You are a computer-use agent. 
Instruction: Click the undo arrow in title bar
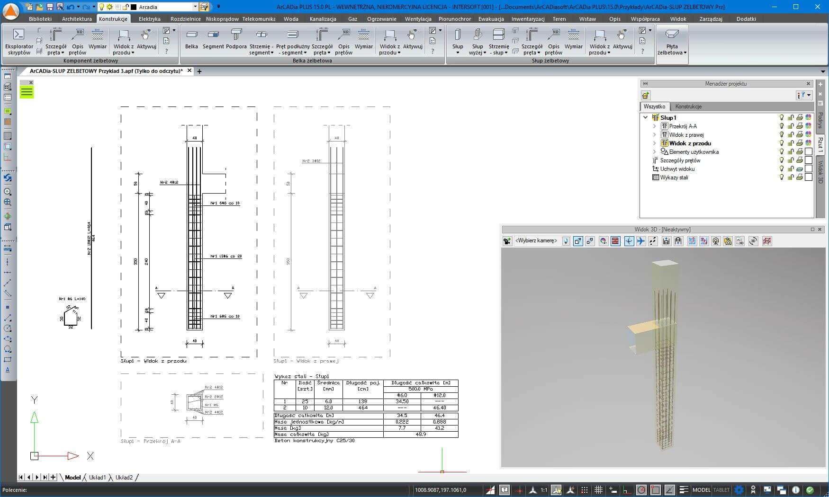71,7
